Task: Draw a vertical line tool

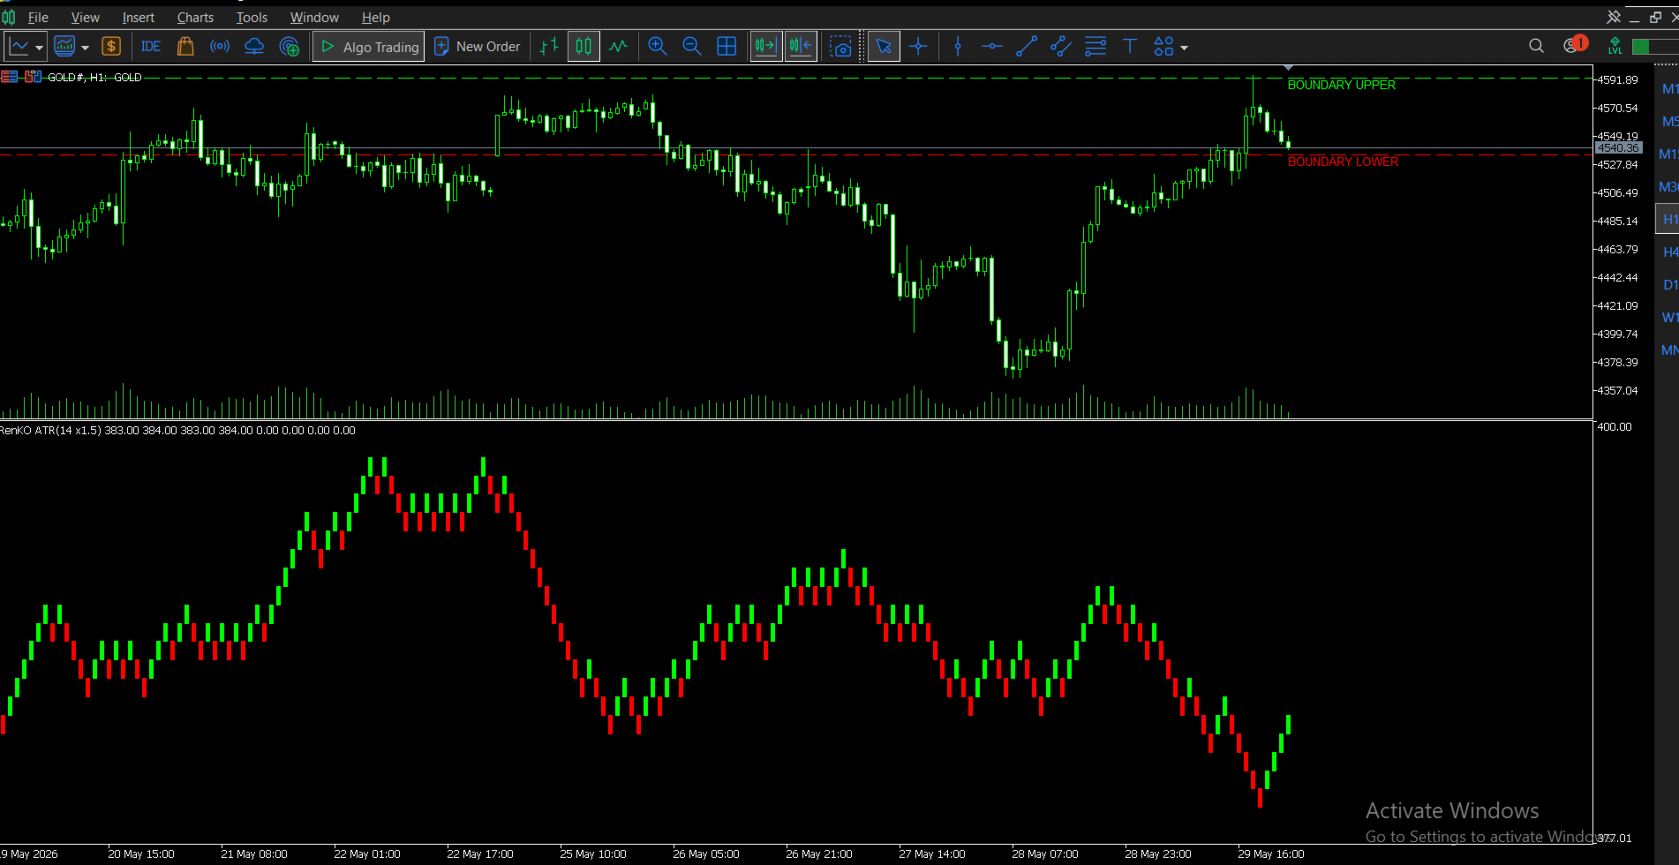Action: tap(958, 47)
